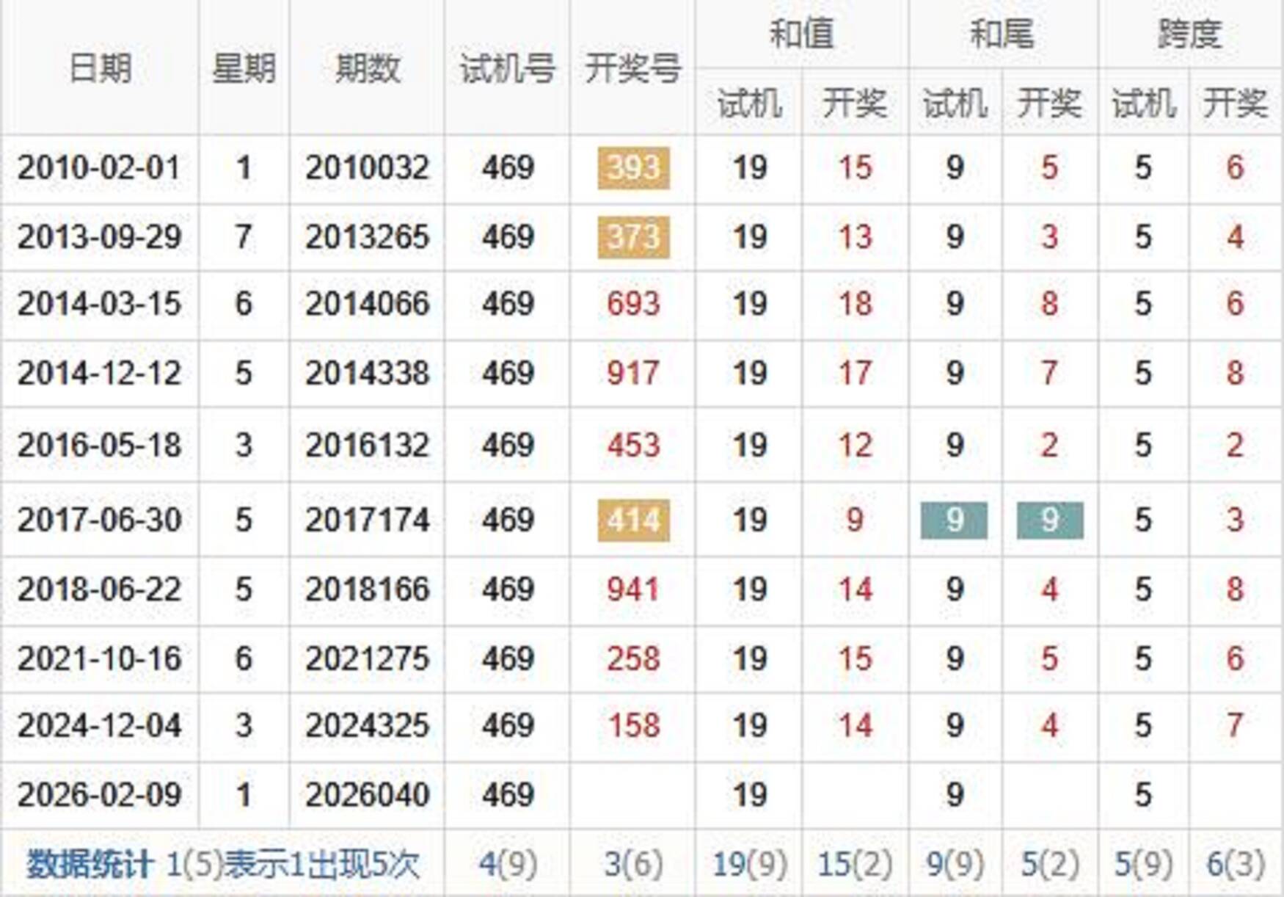Click the highlighted 373 winning number
Image resolution: width=1284 pixels, height=897 pixels.
633,237
